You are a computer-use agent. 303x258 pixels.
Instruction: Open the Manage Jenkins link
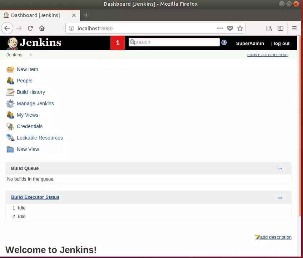35,103
